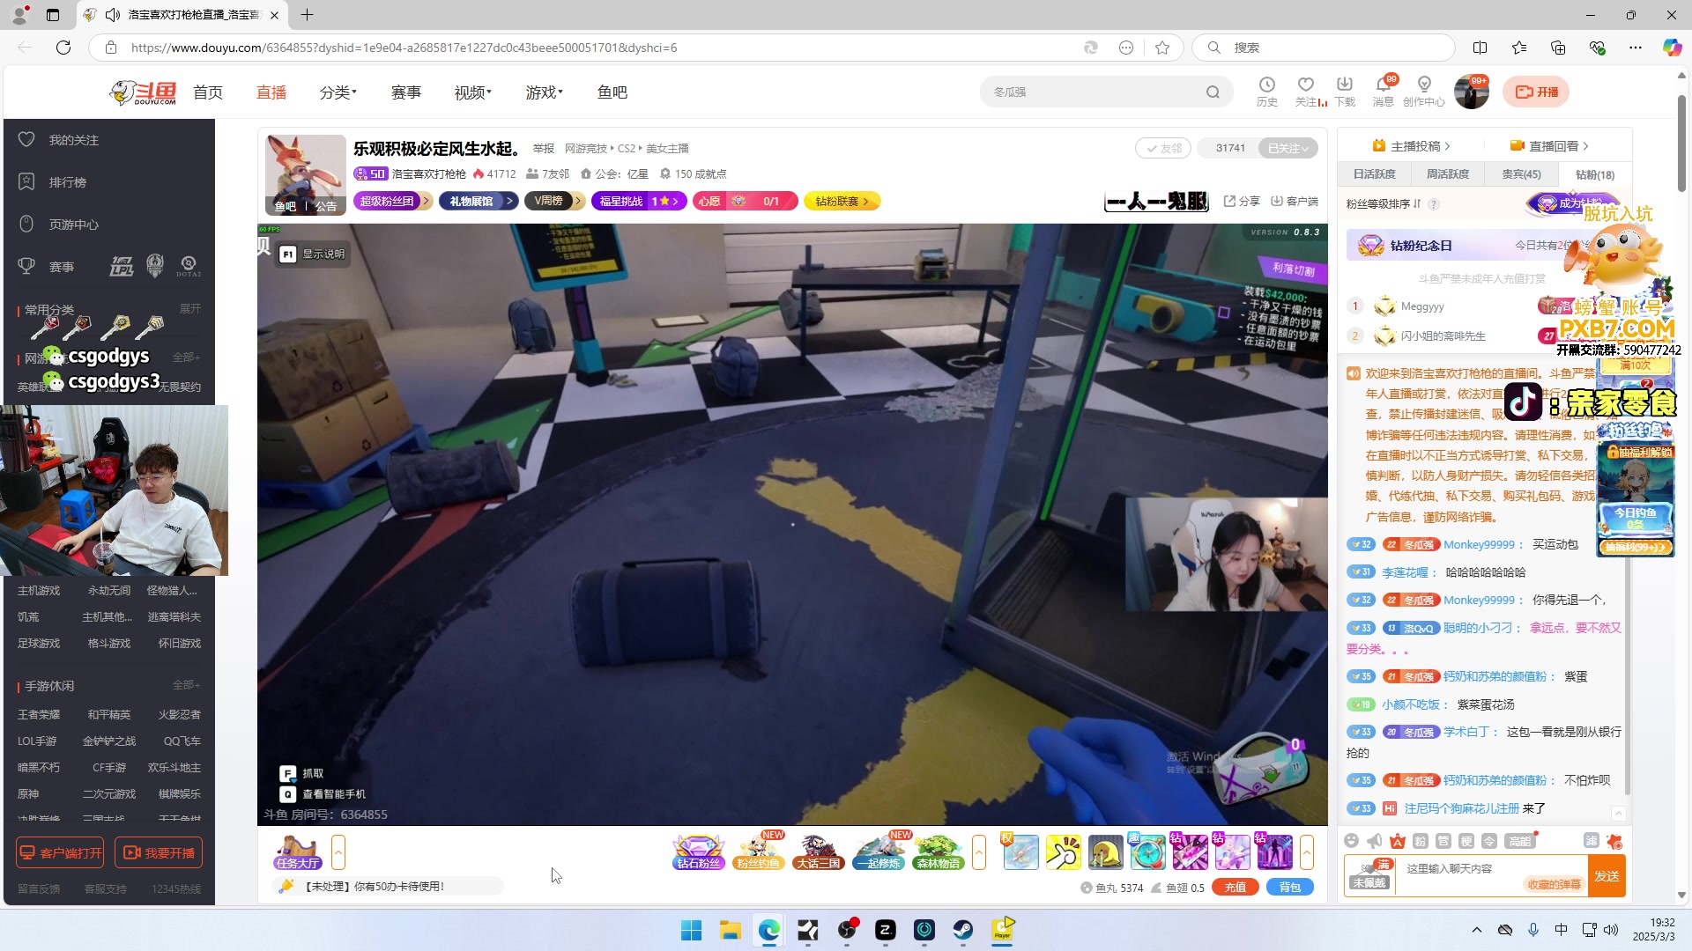
Task: Open 我的关注 in the sidebar
Action: pyautogui.click(x=73, y=140)
